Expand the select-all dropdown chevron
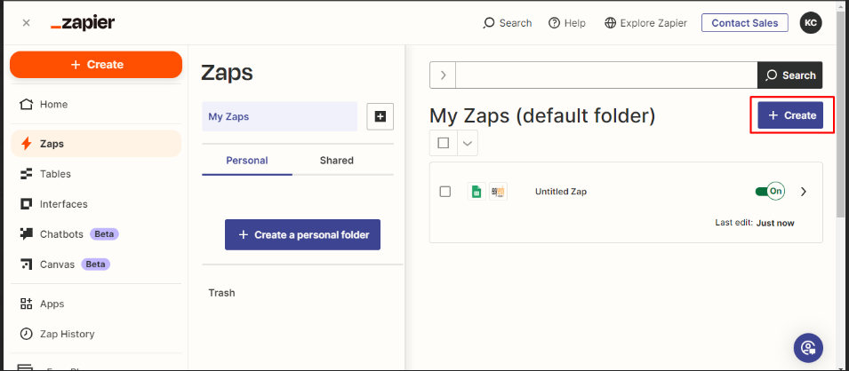Image resolution: width=849 pixels, height=371 pixels. (x=468, y=143)
